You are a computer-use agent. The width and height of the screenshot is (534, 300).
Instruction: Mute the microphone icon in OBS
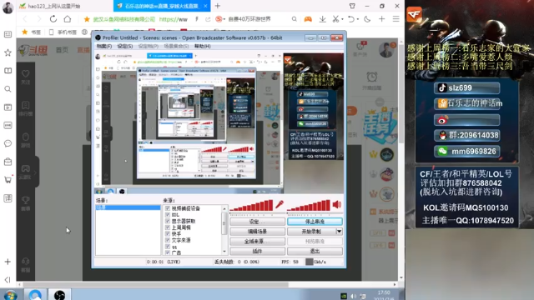pos(280,204)
